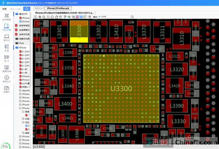Toggle the mirror/flip board icon
219x149 pixels.
coord(73,17)
